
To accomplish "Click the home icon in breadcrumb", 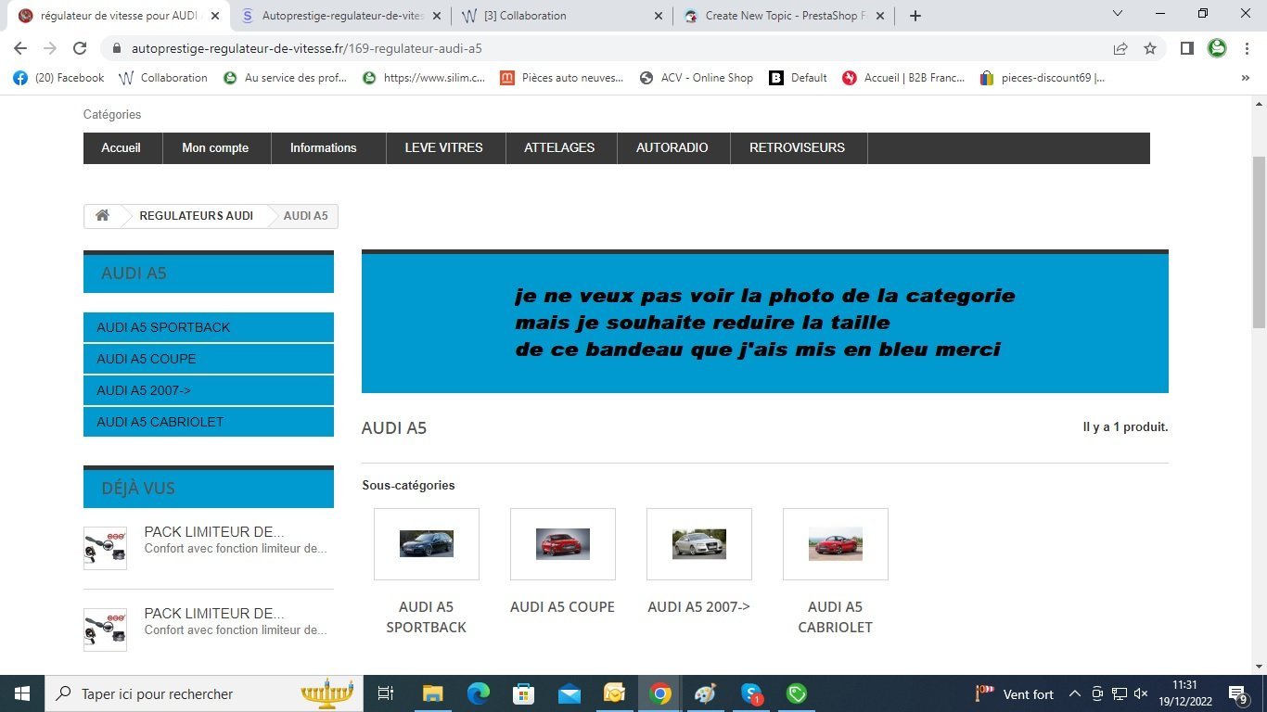I will pos(102,215).
